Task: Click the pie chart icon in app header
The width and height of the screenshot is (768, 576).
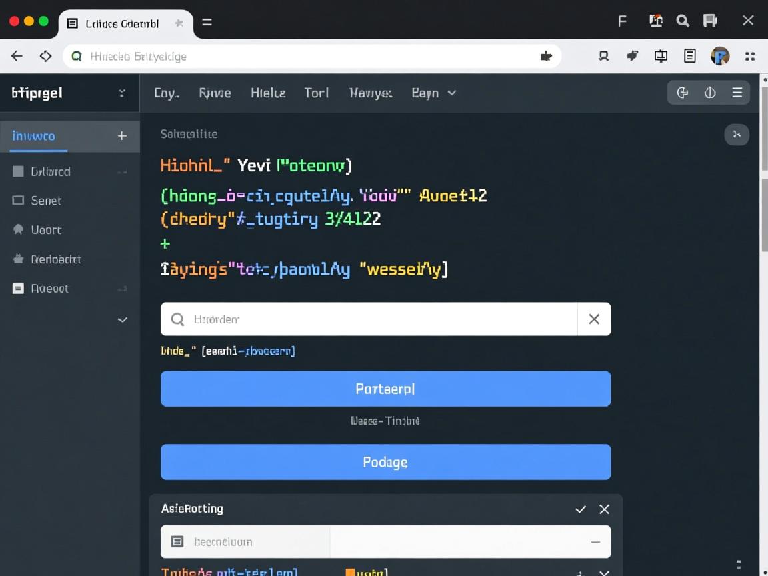Action: coord(683,93)
